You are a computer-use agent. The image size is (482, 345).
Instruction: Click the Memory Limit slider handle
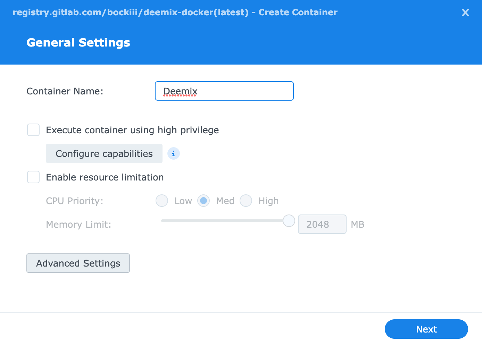tap(289, 221)
